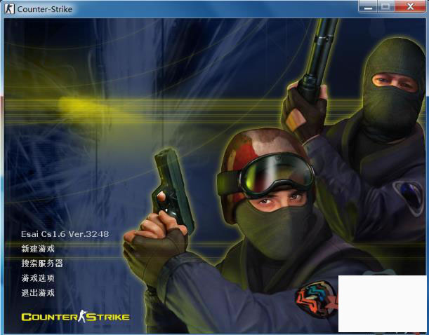Click the shoulder badge on rear soldier
Screen dimensions: 429x335
[x=408, y=193]
